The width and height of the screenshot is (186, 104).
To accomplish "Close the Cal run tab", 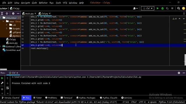I will [x=17, y=73].
